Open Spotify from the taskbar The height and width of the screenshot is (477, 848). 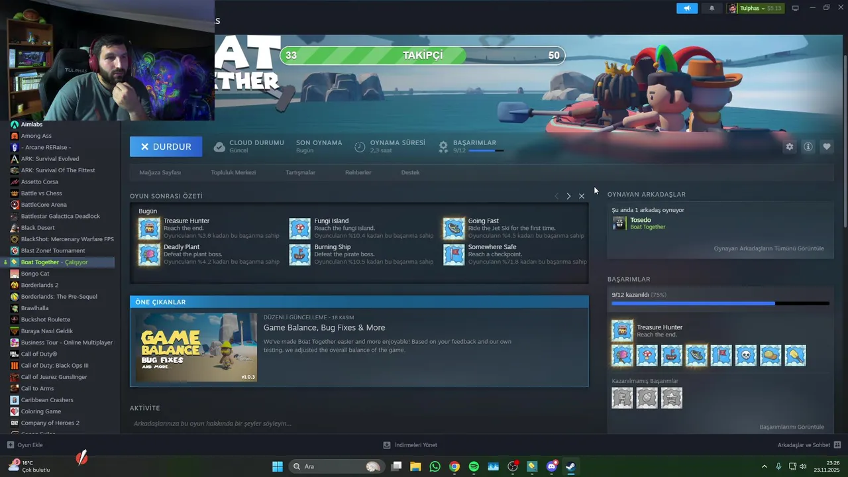click(474, 466)
